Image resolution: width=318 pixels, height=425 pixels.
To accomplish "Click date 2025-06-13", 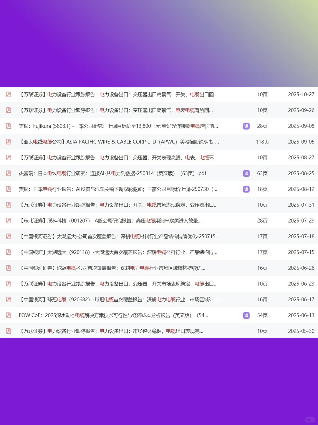I will click(301, 316).
